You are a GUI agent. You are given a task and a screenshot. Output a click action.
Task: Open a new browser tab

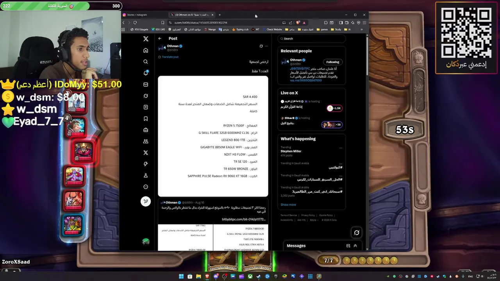(220, 15)
